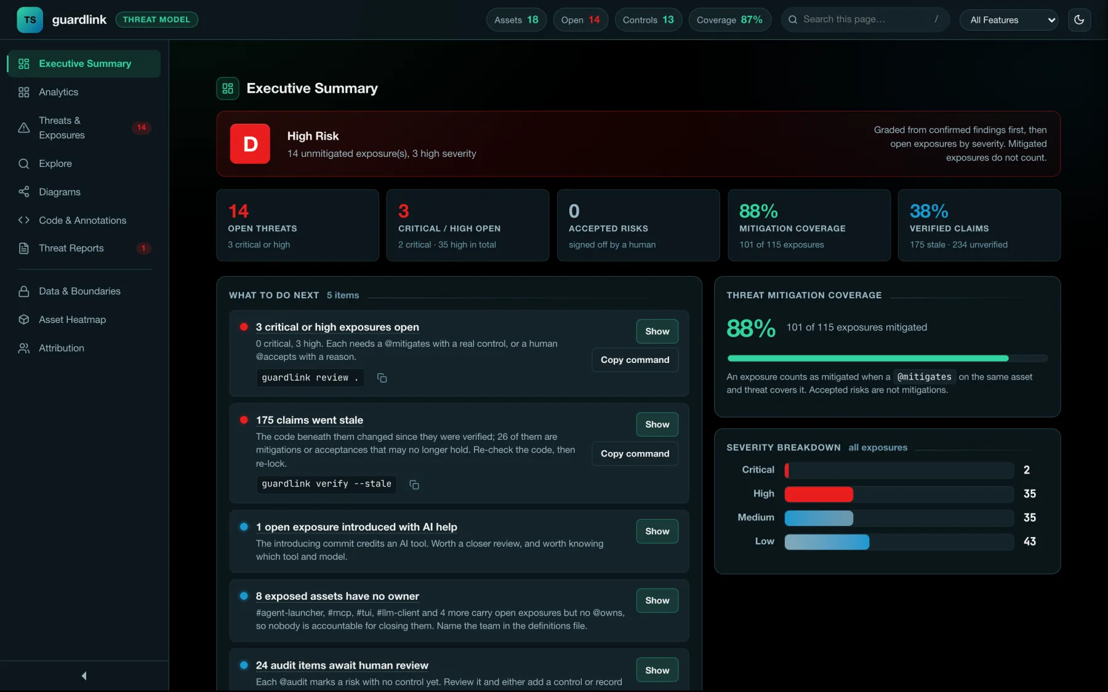1108x692 pixels.
Task: Click the Medium severity blue bar
Action: point(819,518)
